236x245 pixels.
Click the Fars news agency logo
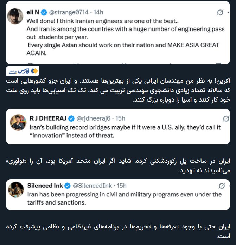click(x=23, y=71)
